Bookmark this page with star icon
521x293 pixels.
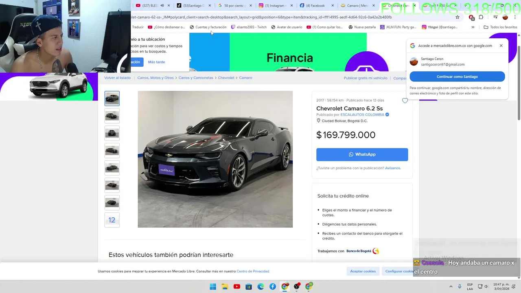[x=458, y=17]
